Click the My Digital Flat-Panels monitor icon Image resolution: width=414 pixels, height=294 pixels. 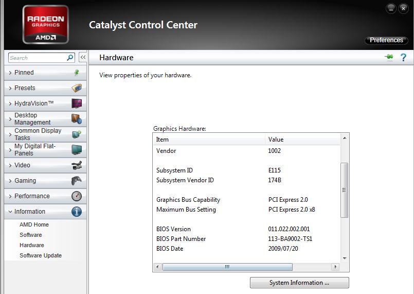coord(77,150)
